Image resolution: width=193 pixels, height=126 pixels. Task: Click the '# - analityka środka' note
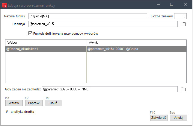(20, 112)
